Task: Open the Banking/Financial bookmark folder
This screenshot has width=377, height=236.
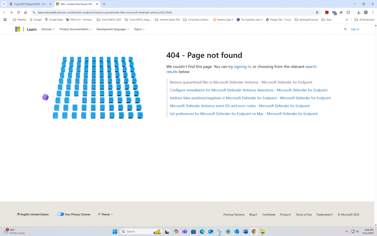Action: 306,20
